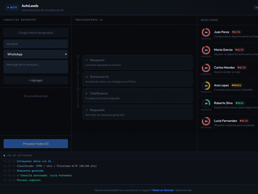Image resolution: width=258 pixels, height=194 pixels.
Task: Click the AutoLeads title
Action: point(30,6)
